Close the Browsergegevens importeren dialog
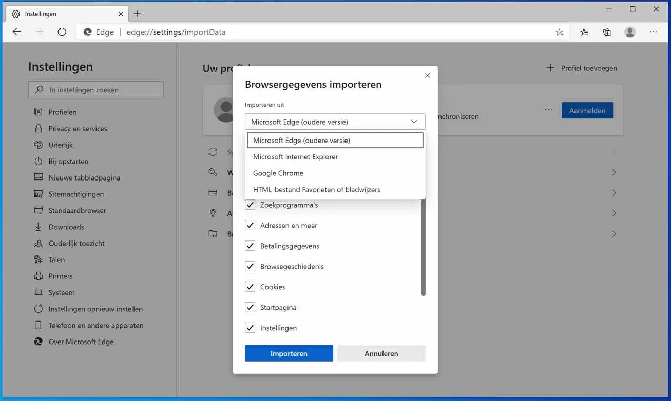671x401 pixels. [428, 75]
